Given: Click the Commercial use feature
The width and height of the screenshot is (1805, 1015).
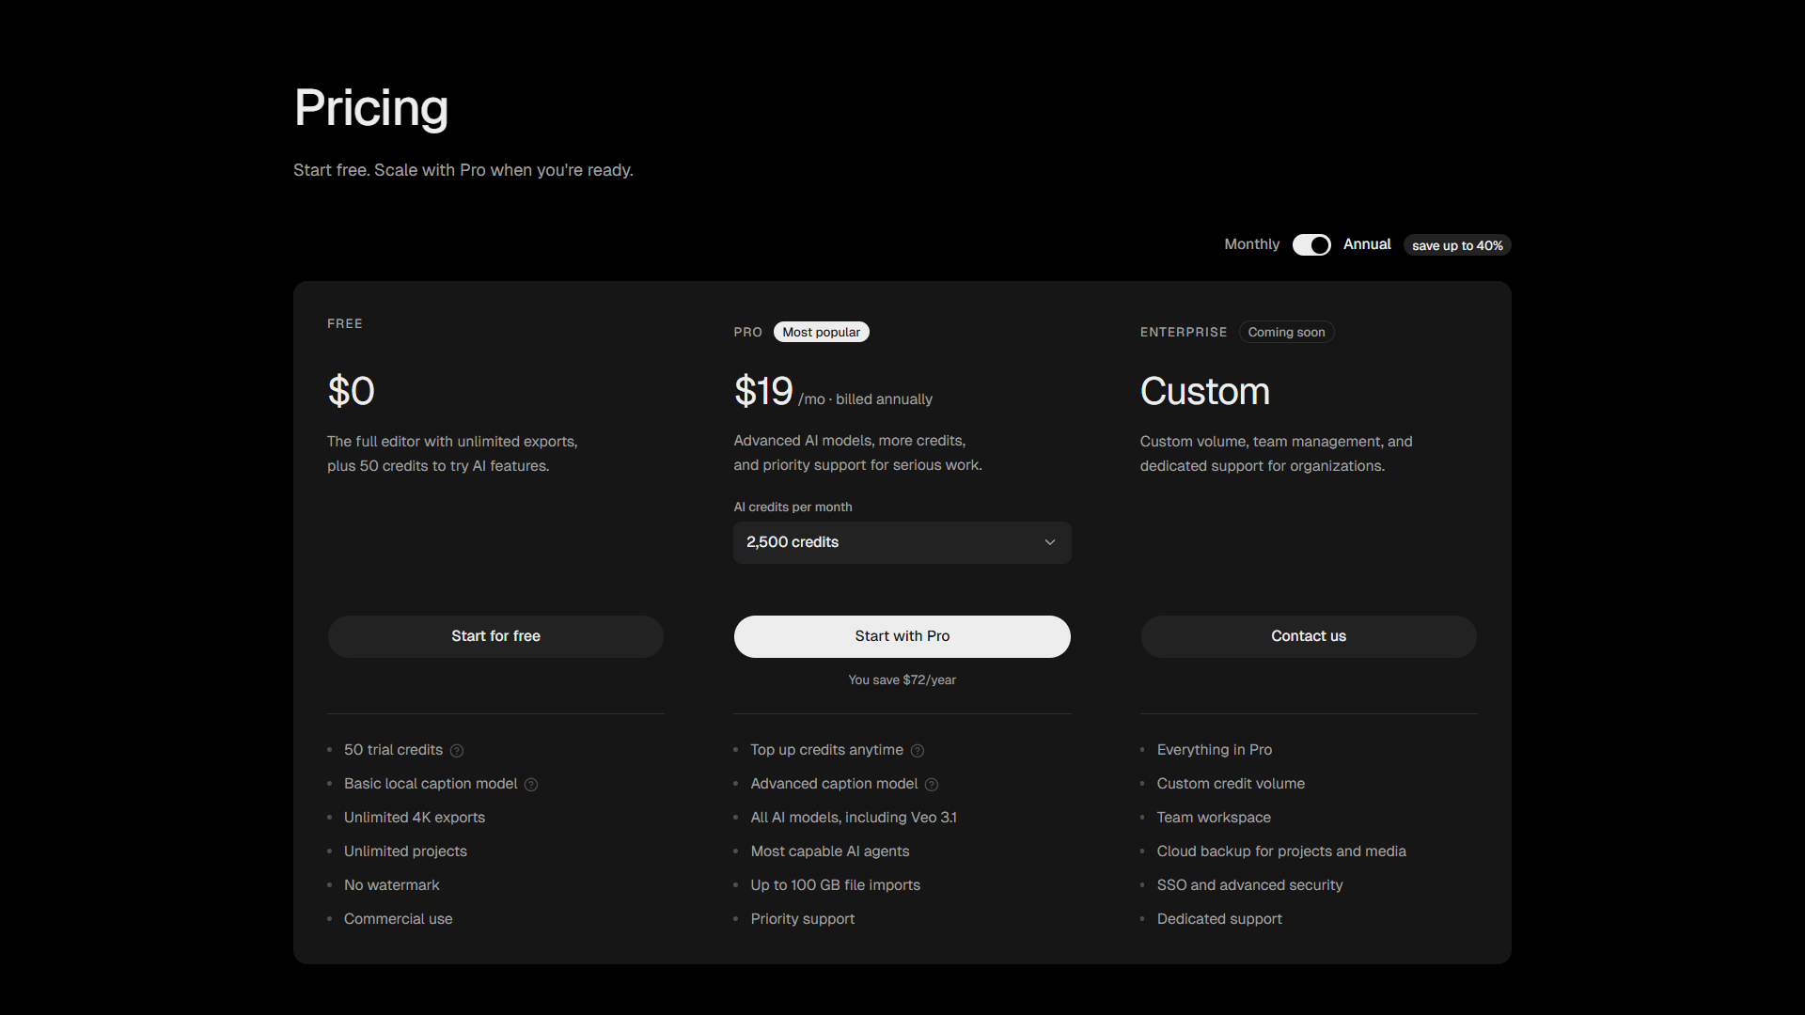Looking at the screenshot, I should pos(398,919).
